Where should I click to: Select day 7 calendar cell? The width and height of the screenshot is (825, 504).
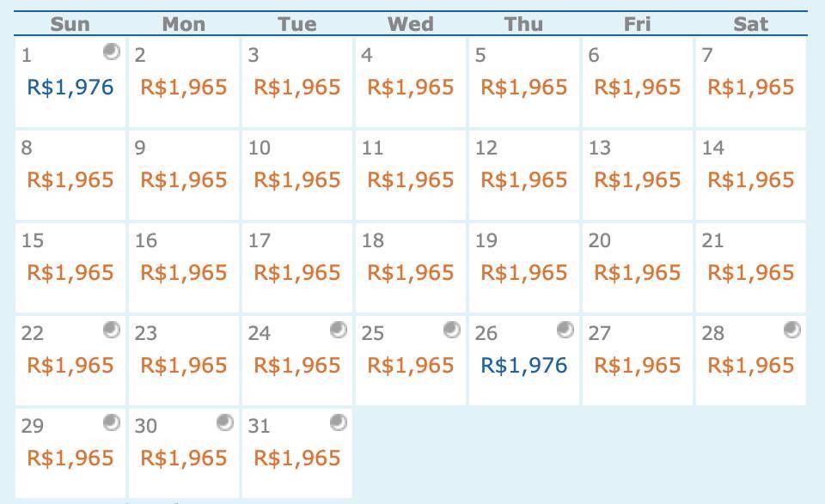751,82
